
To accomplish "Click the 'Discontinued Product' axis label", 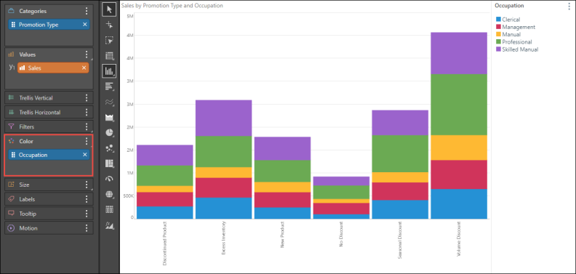I will 165,243.
